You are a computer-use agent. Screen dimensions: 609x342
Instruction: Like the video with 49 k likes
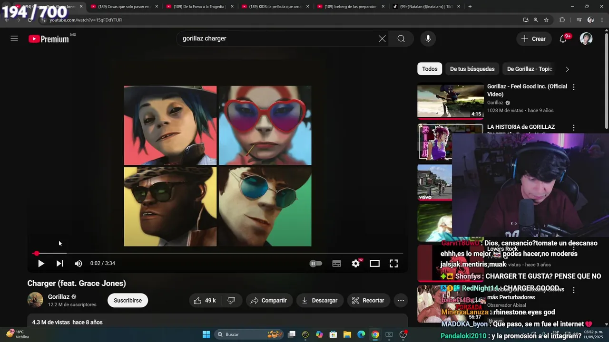pos(205,300)
